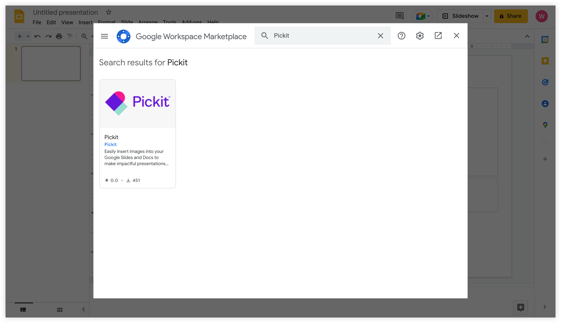The height and width of the screenshot is (323, 561).
Task: Expand the new slide layout dropdown
Action: pos(28,36)
